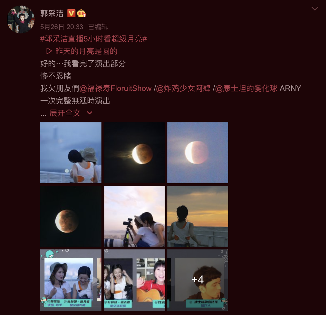Open mention @康士坦的變化球

tap(246, 88)
